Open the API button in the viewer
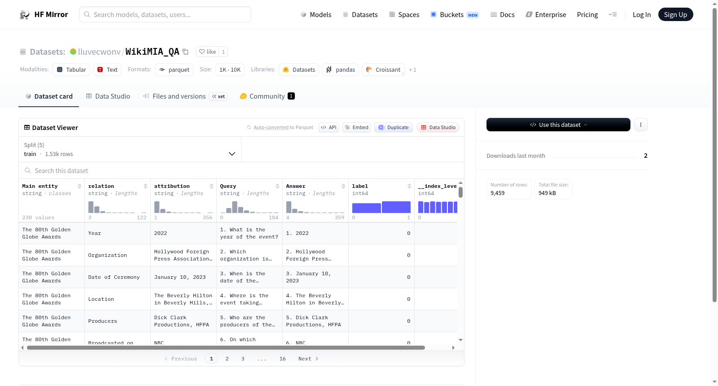The image size is (718, 386). point(328,127)
